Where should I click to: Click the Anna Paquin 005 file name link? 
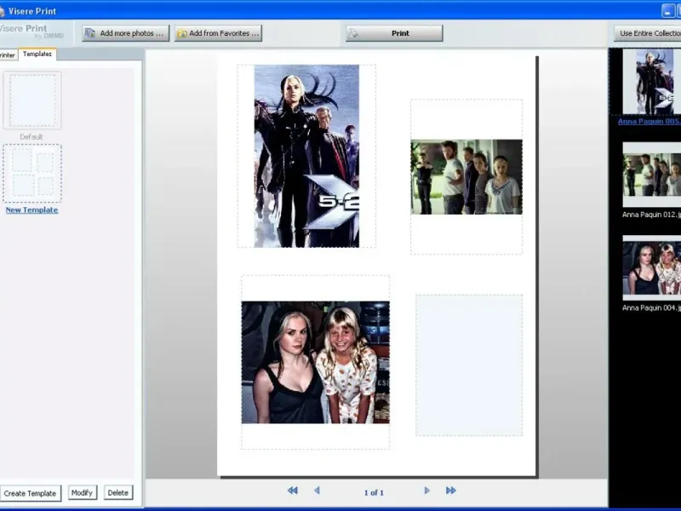tap(650, 121)
